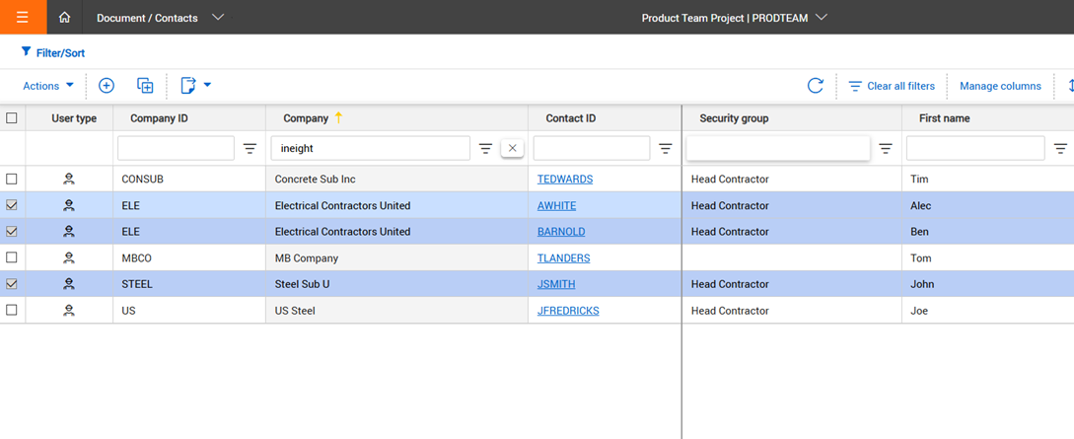Open the Filter/Sort panel
This screenshot has height=439, width=1074.
point(53,52)
